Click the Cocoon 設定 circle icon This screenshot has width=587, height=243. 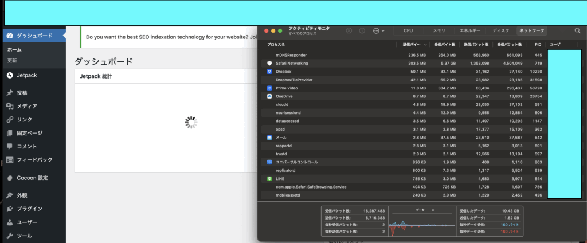point(10,178)
